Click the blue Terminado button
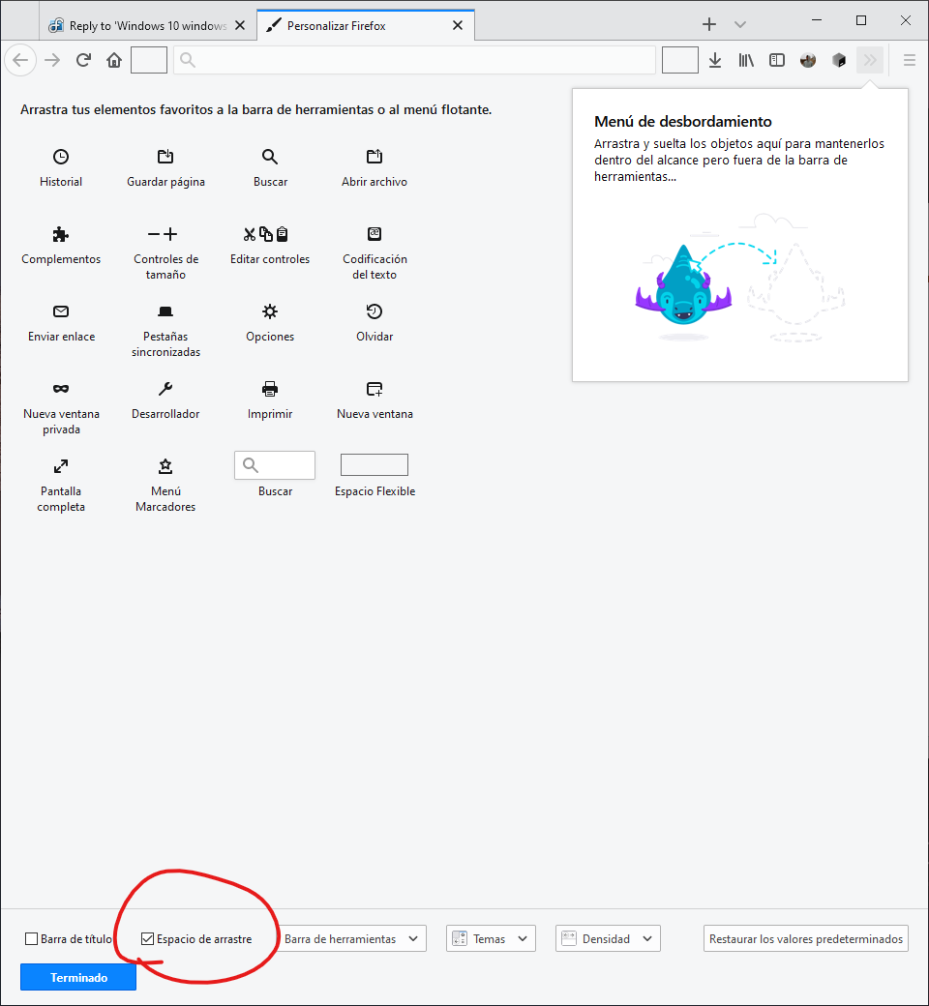929x1006 pixels. (x=78, y=977)
